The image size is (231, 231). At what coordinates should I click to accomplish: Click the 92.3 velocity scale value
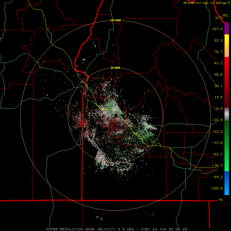point(218,40)
